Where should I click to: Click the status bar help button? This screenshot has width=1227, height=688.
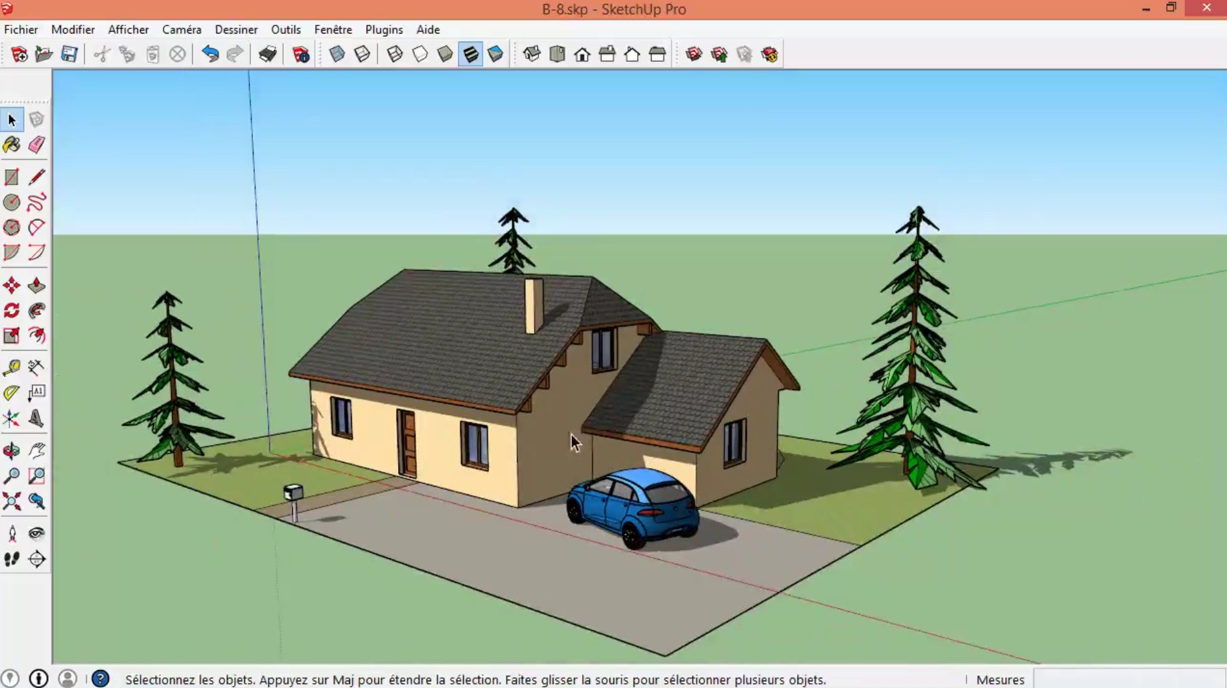pyautogui.click(x=100, y=679)
